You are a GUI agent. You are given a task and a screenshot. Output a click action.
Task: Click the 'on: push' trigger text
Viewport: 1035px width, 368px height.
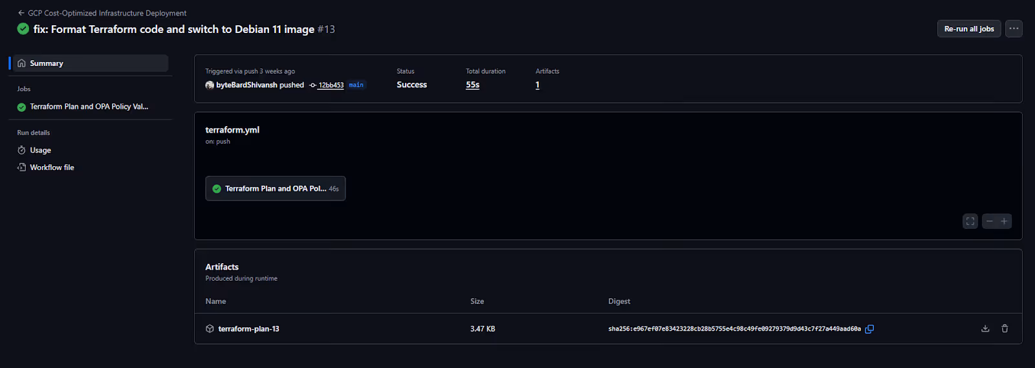click(x=217, y=141)
